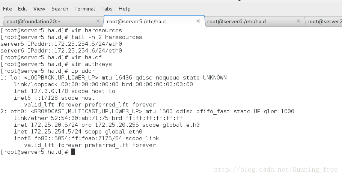342x177 pixels.
Task: Open the Edit menu
Action: click(x=23, y=9)
